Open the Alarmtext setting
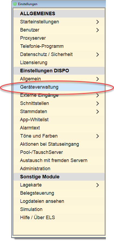This screenshot has width=114, height=242. [x=59, y=128]
